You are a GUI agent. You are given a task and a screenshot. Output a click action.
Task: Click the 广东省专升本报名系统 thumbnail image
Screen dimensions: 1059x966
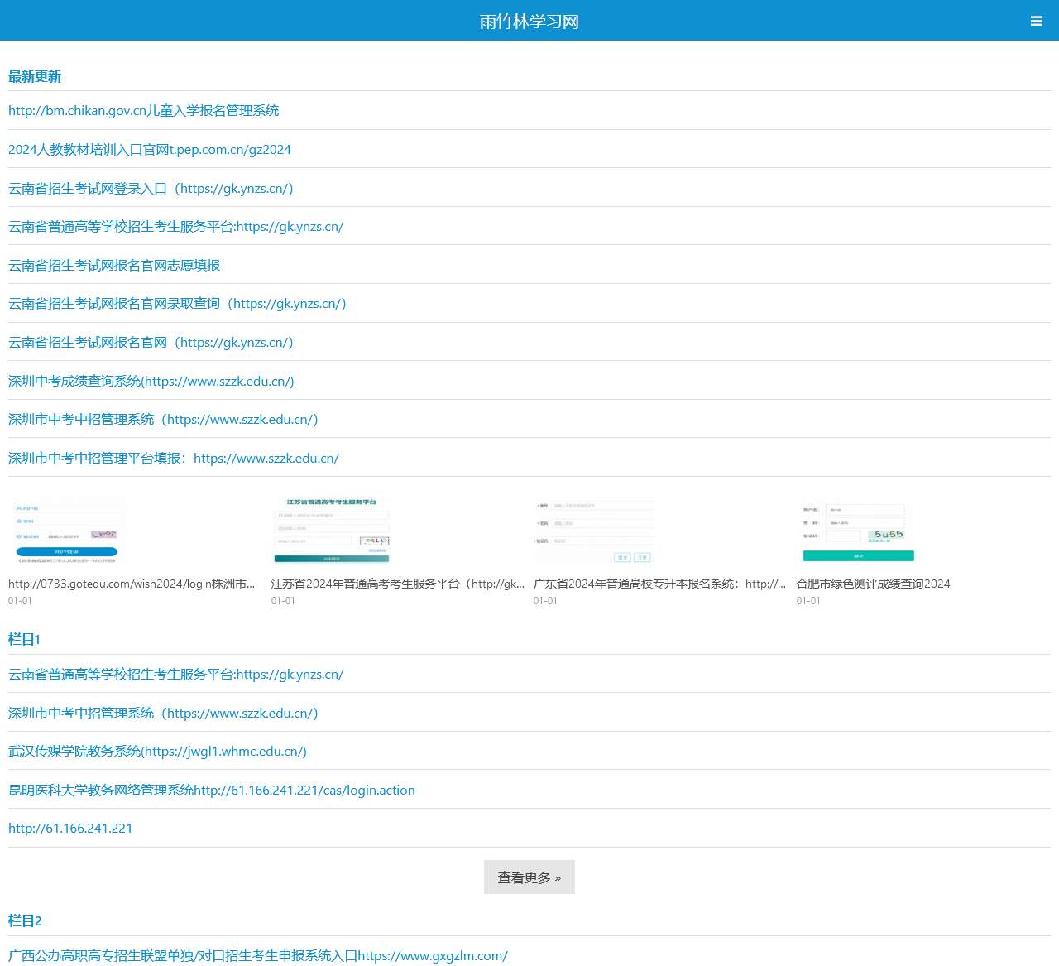593,531
